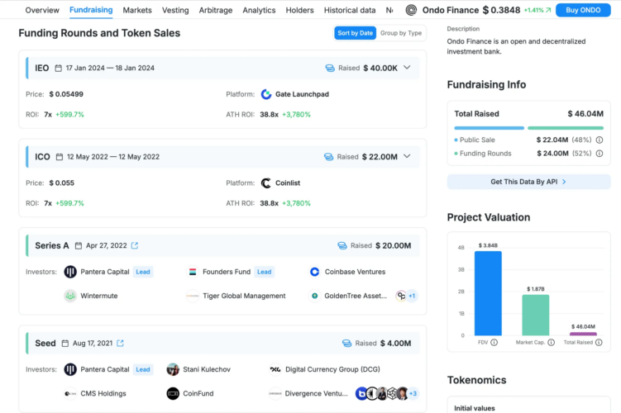The height and width of the screenshot is (413, 621).
Task: Click the Get This Data By API button
Action: point(528,182)
